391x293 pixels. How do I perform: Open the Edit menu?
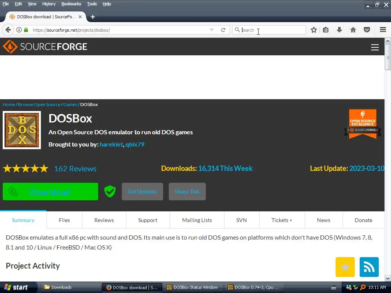coord(18,4)
